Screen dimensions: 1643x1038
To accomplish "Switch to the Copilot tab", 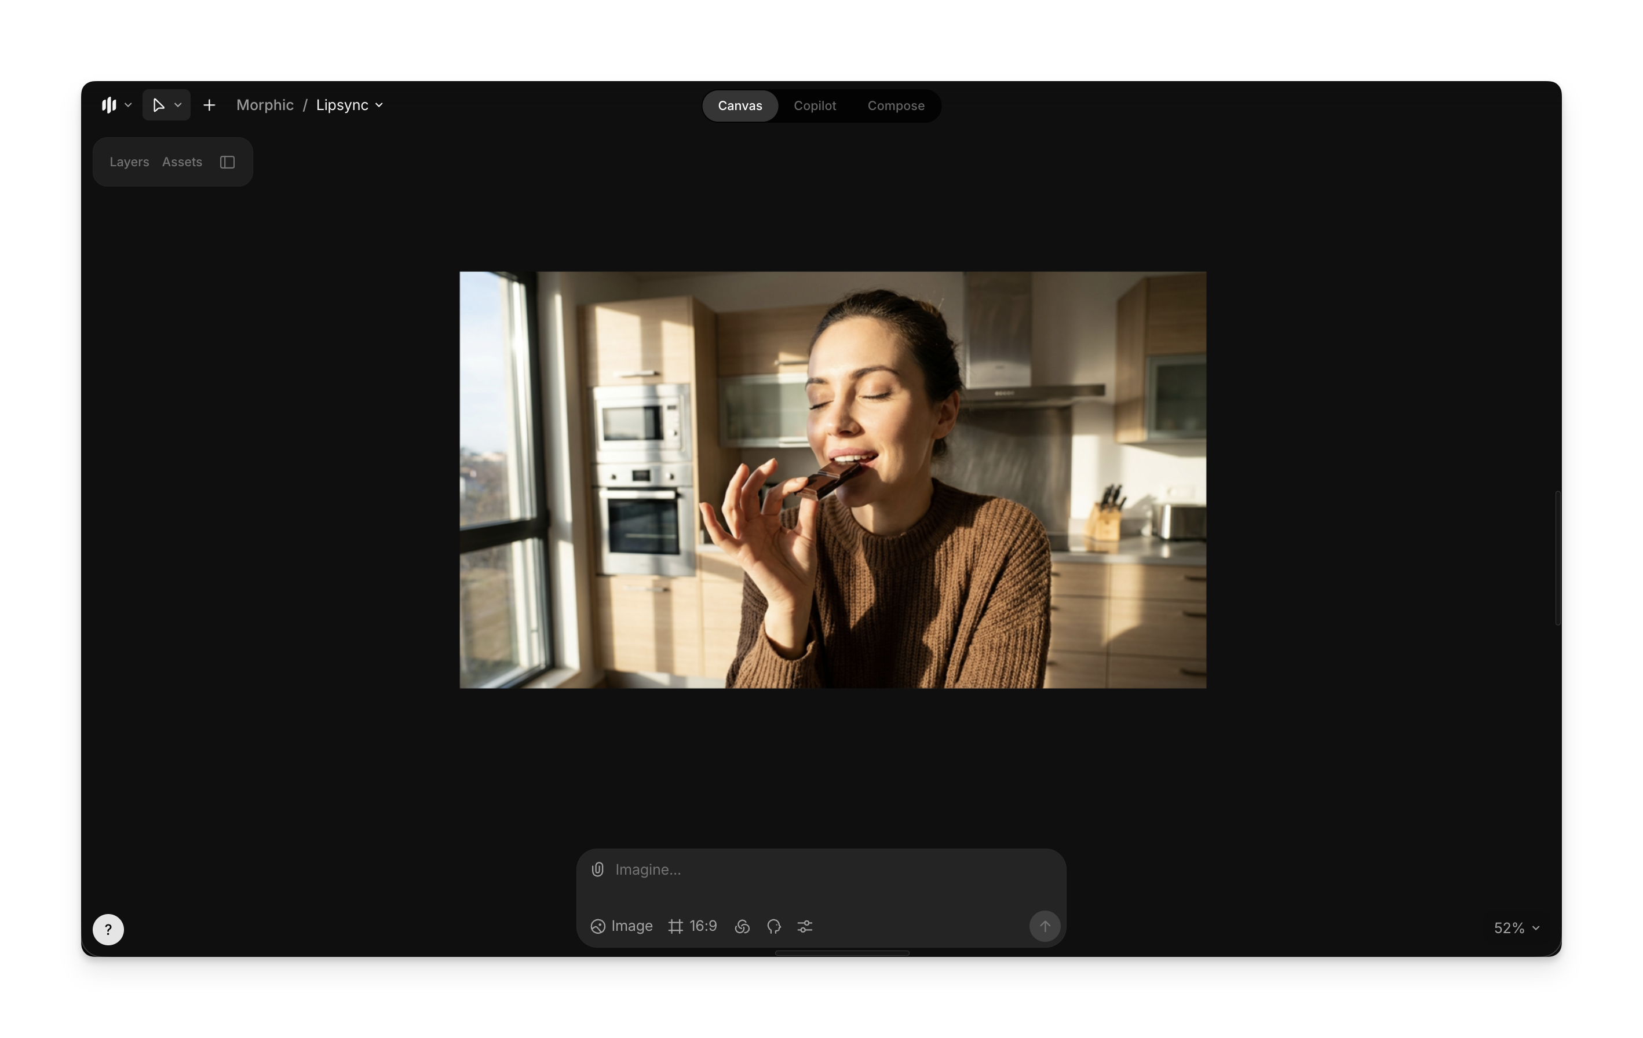I will (814, 105).
